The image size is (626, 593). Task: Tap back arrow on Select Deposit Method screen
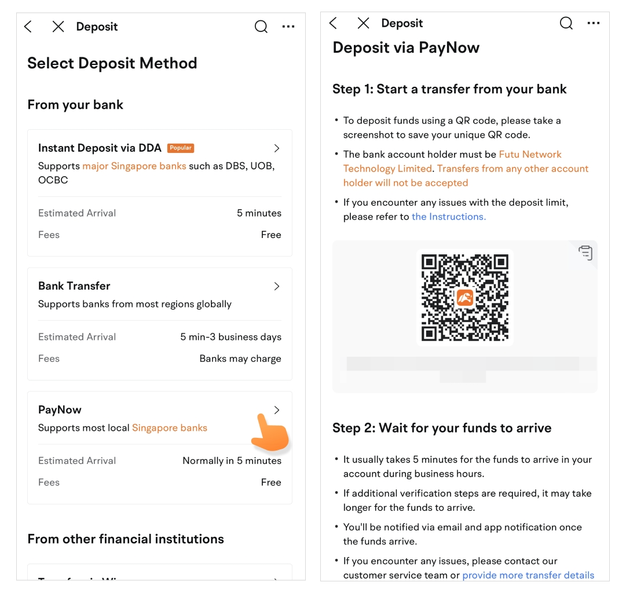point(28,27)
